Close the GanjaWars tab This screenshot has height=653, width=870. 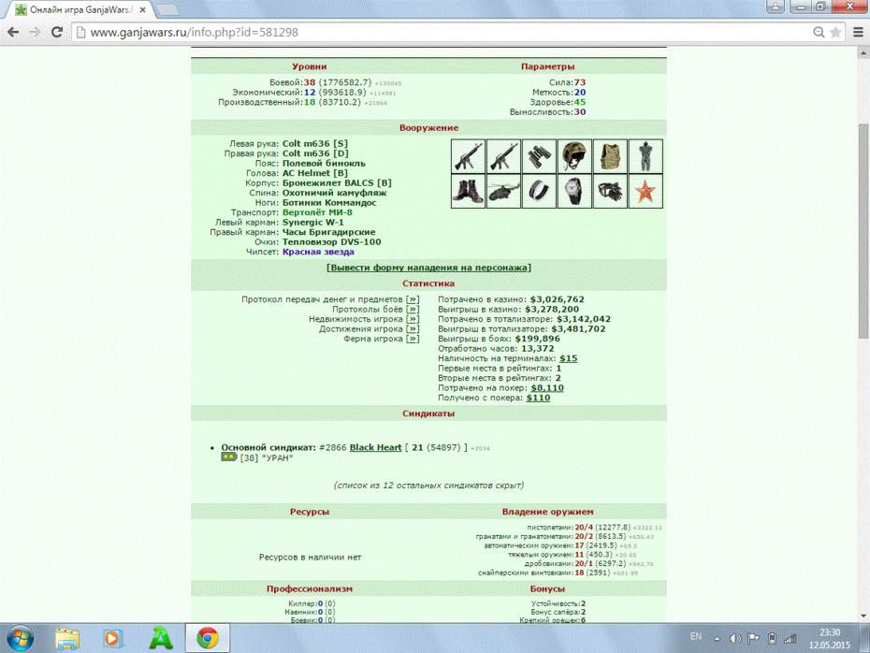click(142, 10)
